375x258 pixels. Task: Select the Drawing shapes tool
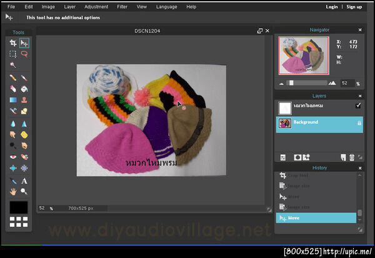point(24,111)
